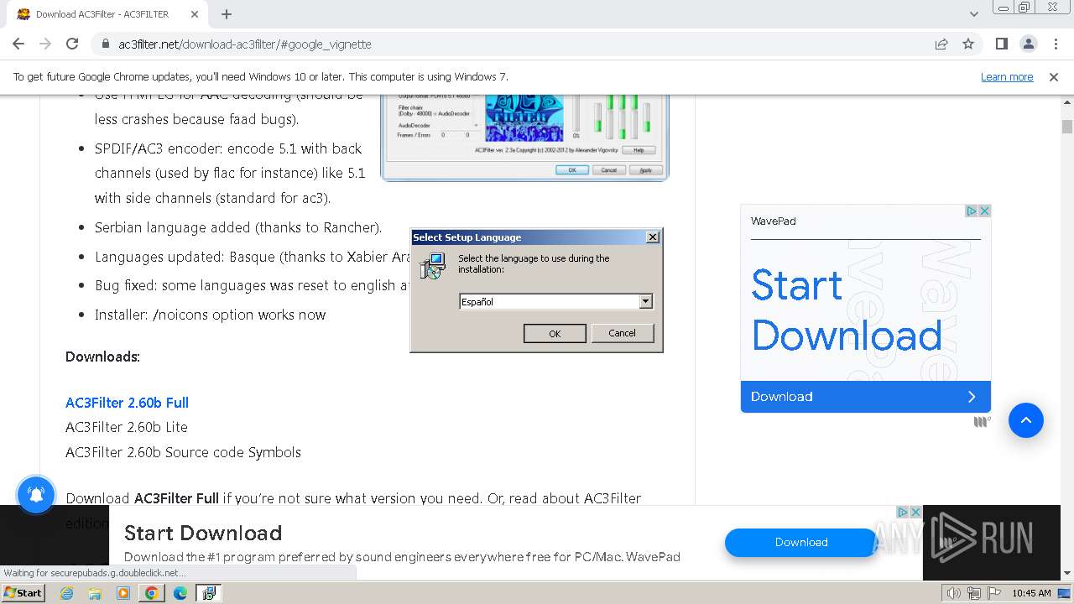Open media player taskbar icon
This screenshot has height=604, width=1074.
(x=123, y=593)
